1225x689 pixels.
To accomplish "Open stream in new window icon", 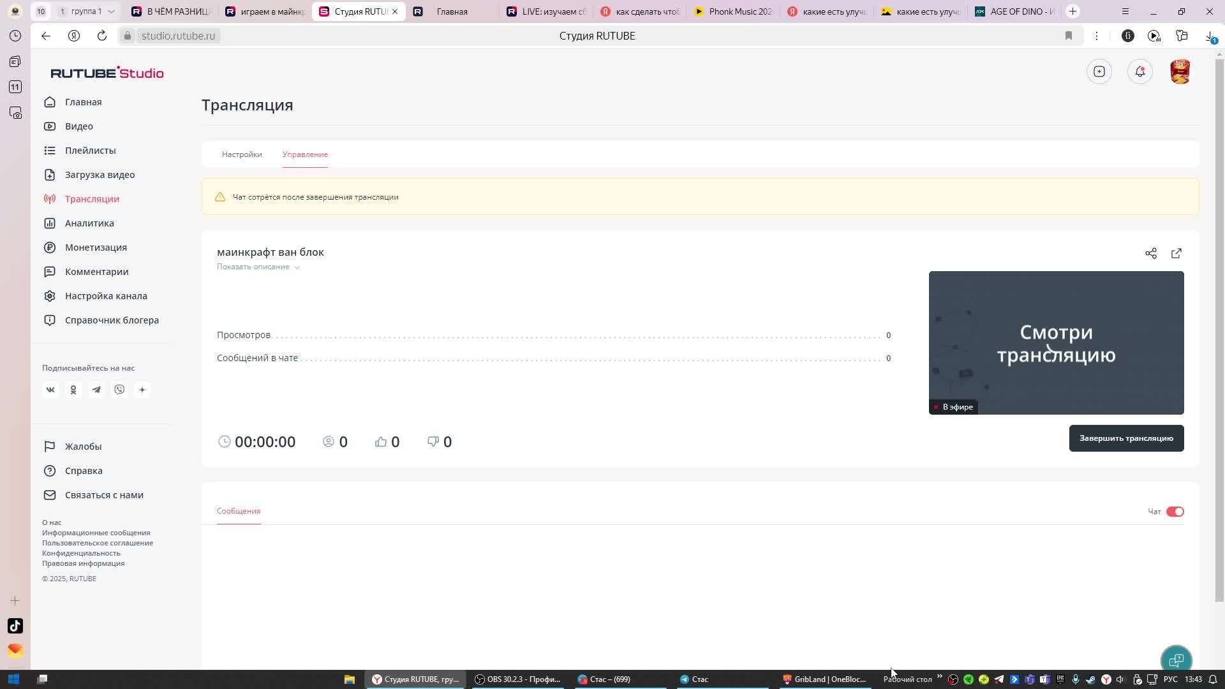I will (x=1176, y=253).
